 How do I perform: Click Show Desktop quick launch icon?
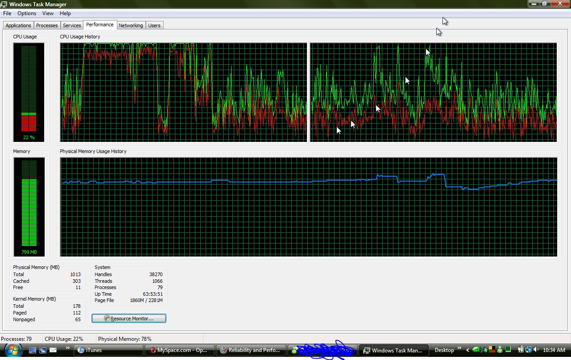click(33, 350)
